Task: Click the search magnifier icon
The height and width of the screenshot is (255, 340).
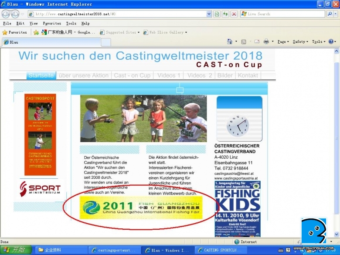Action: pos(330,14)
